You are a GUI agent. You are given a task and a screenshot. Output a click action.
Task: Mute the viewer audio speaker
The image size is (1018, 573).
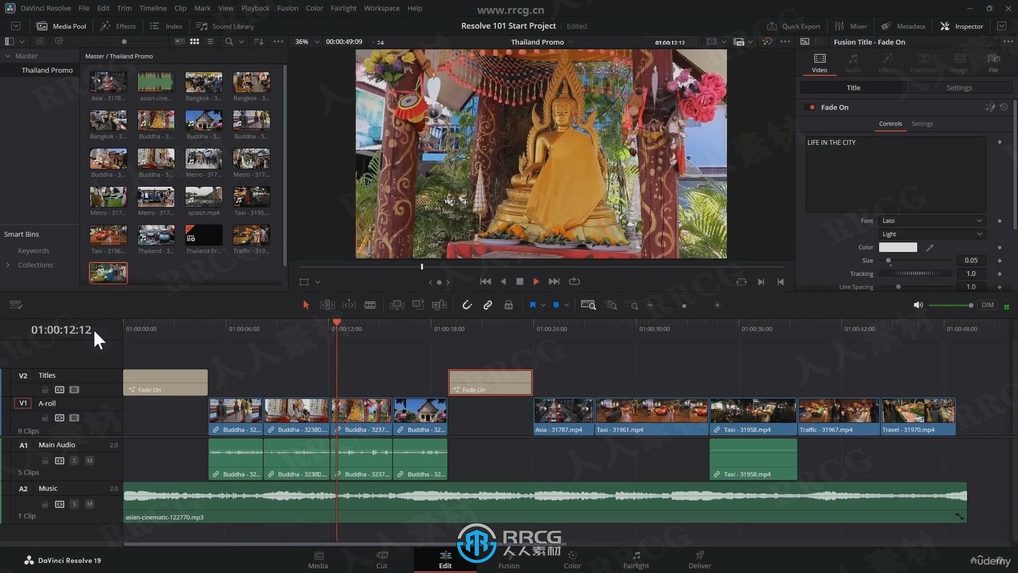click(x=918, y=305)
